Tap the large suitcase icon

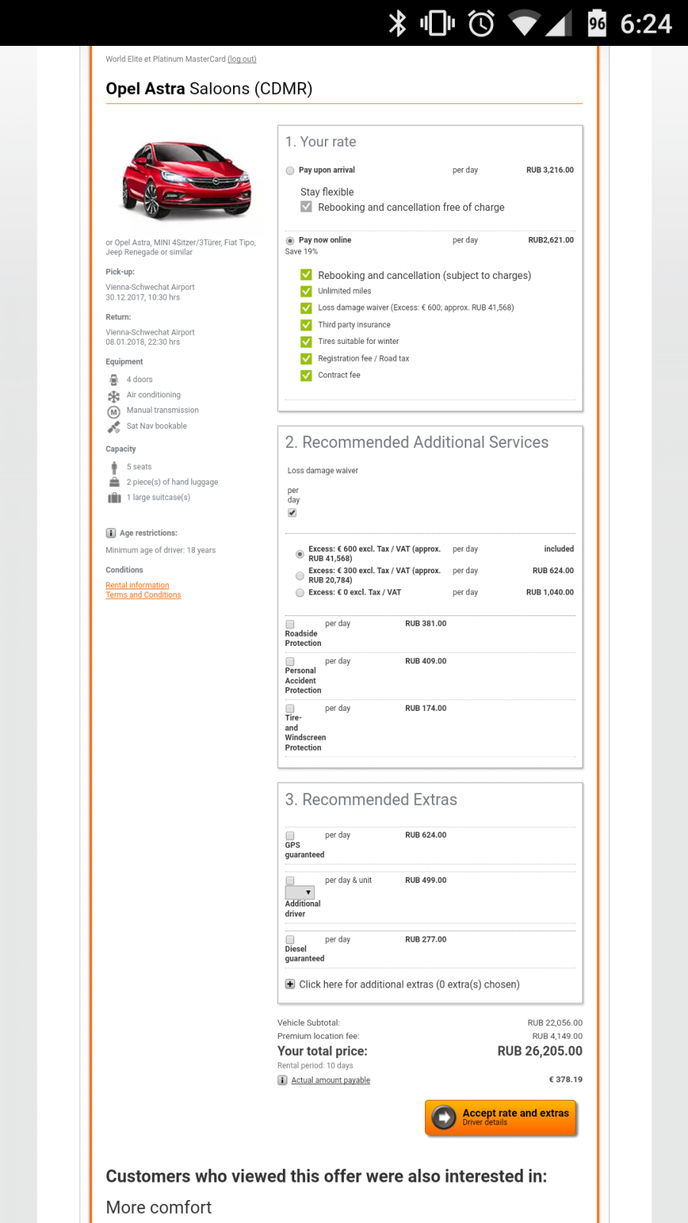coord(114,498)
